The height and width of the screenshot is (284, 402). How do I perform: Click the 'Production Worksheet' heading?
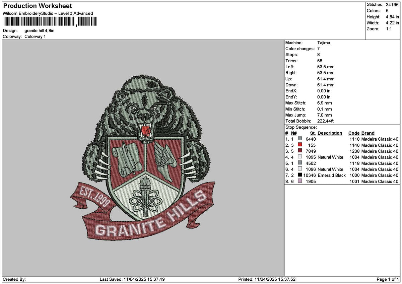pyautogui.click(x=38, y=6)
